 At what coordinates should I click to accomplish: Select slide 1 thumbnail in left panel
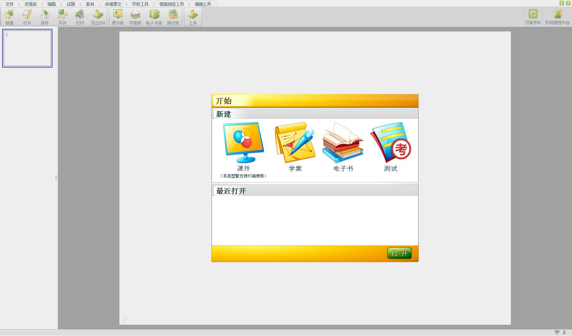[x=27, y=48]
